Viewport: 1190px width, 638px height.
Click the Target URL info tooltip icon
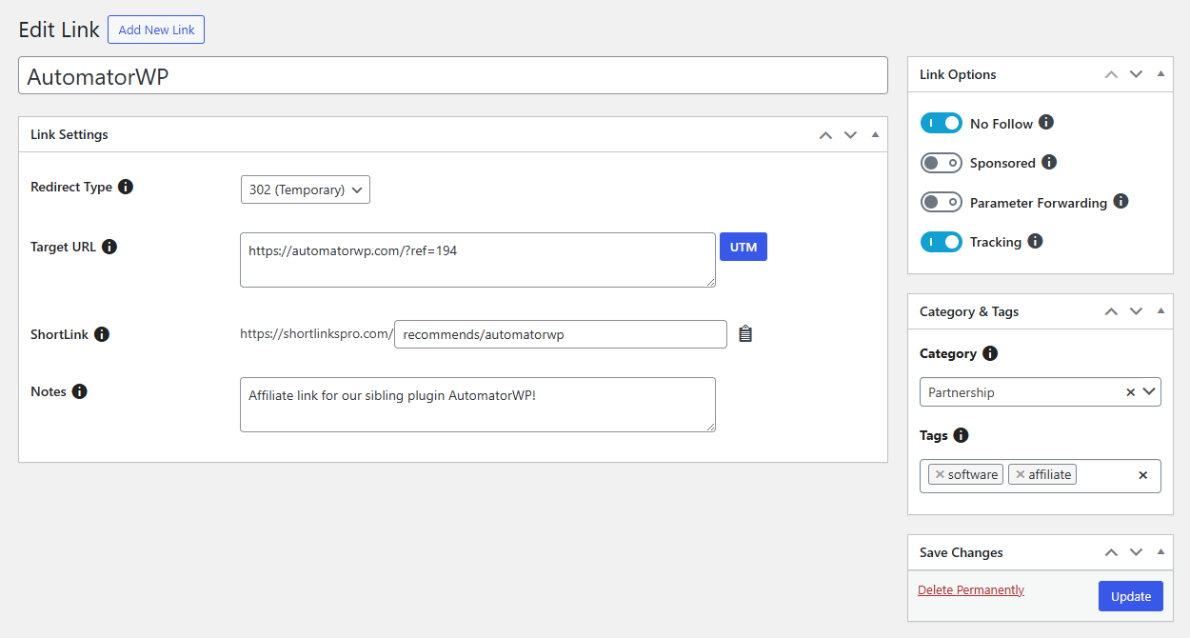pyautogui.click(x=109, y=247)
